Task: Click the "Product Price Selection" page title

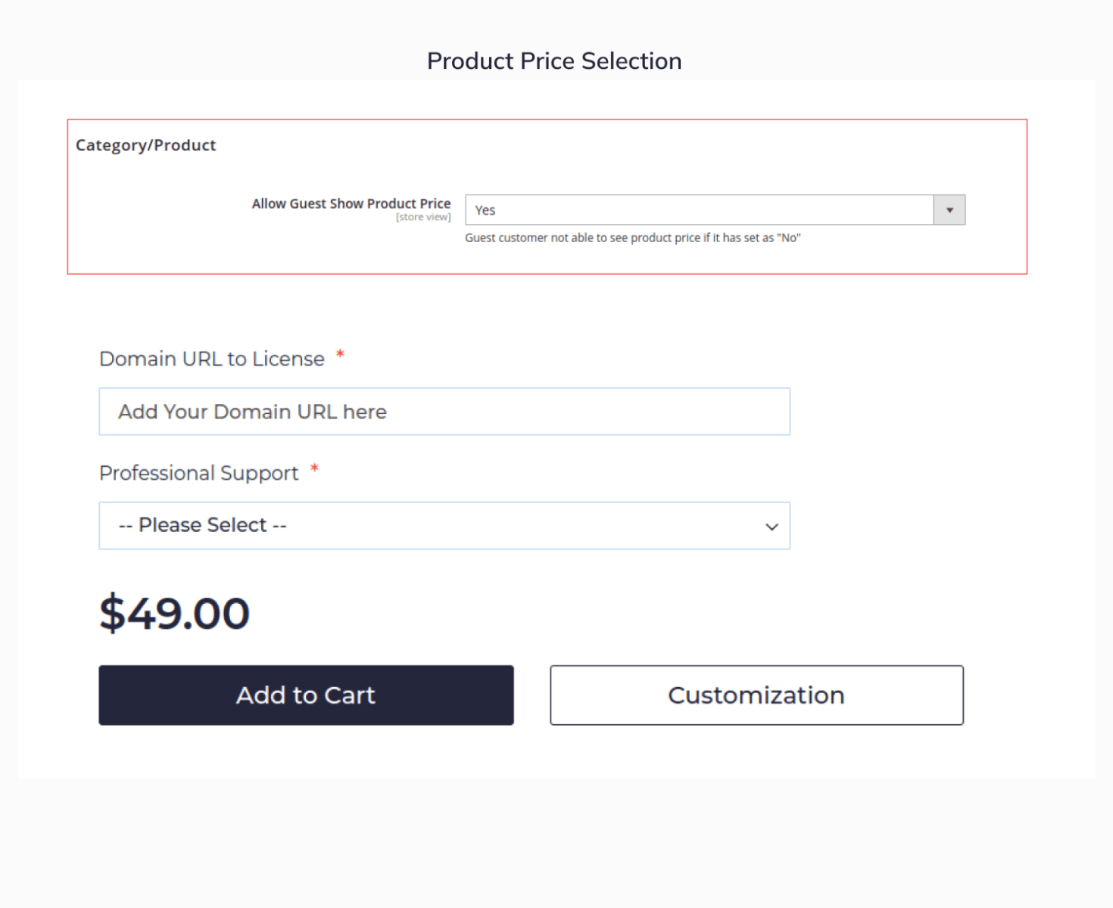Action: click(x=554, y=61)
